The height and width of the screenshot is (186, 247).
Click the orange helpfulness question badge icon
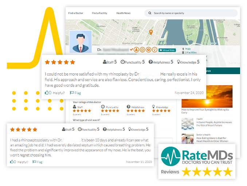148,50
